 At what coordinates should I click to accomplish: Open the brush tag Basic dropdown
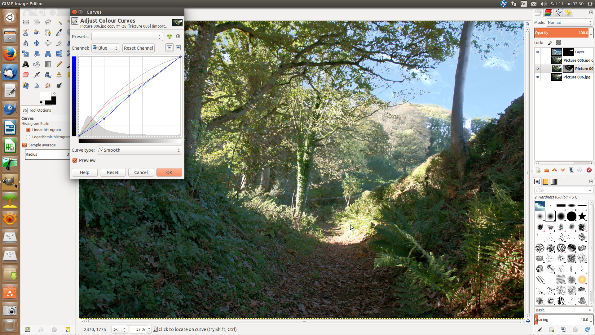[564, 310]
